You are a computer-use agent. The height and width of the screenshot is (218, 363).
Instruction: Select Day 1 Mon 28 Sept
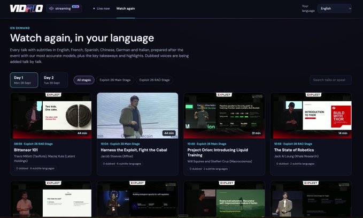[24, 80]
